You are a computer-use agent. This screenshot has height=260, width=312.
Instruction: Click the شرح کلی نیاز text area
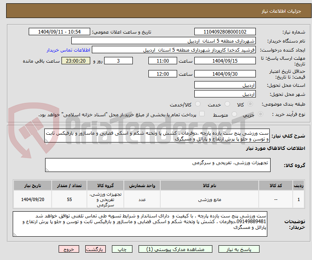(x=157, y=136)
